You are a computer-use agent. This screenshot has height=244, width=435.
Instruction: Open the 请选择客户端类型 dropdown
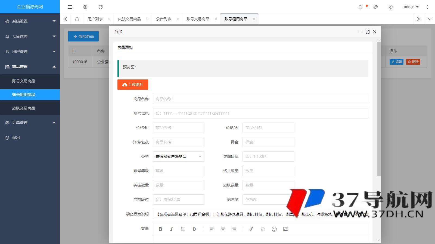click(178, 156)
